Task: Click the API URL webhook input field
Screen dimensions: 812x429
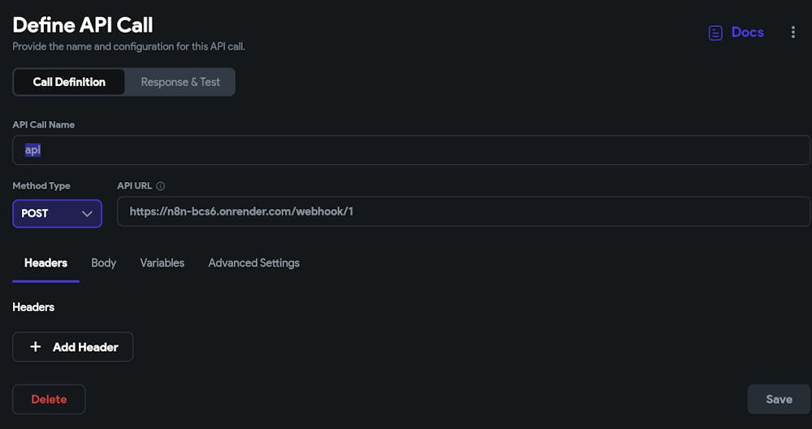Action: (463, 212)
